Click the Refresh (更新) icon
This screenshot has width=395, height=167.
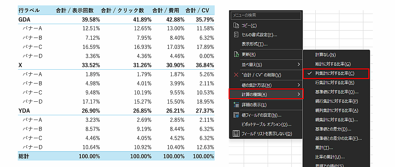(x=236, y=54)
